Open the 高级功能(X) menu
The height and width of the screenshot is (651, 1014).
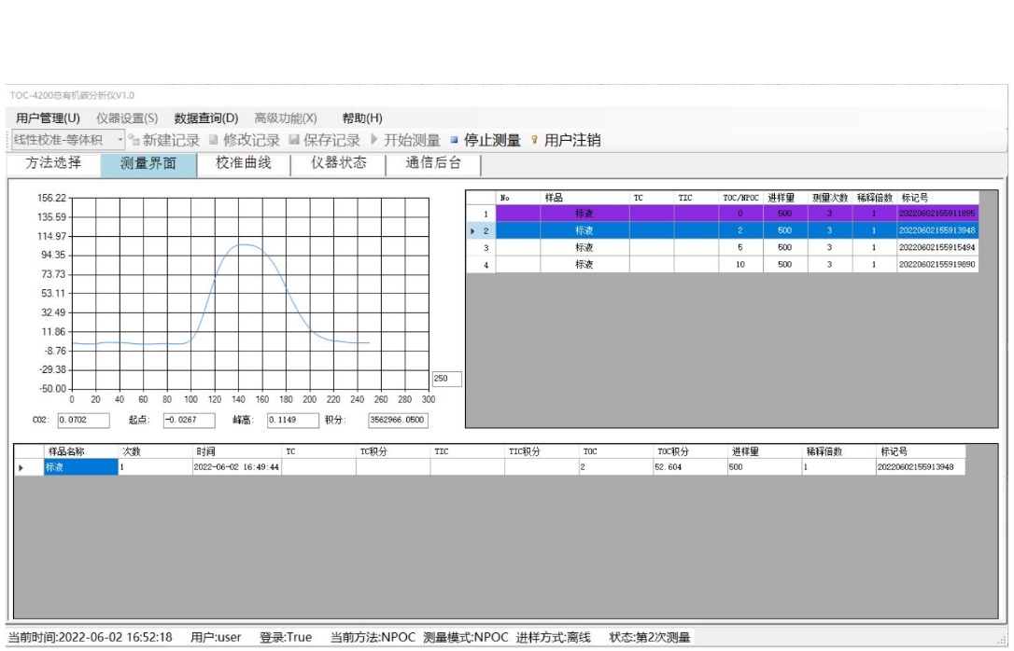[x=285, y=118]
